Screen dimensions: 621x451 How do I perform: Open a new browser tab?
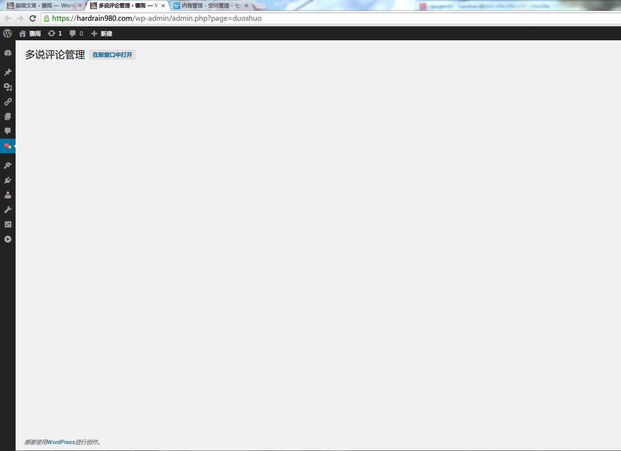[x=260, y=6]
